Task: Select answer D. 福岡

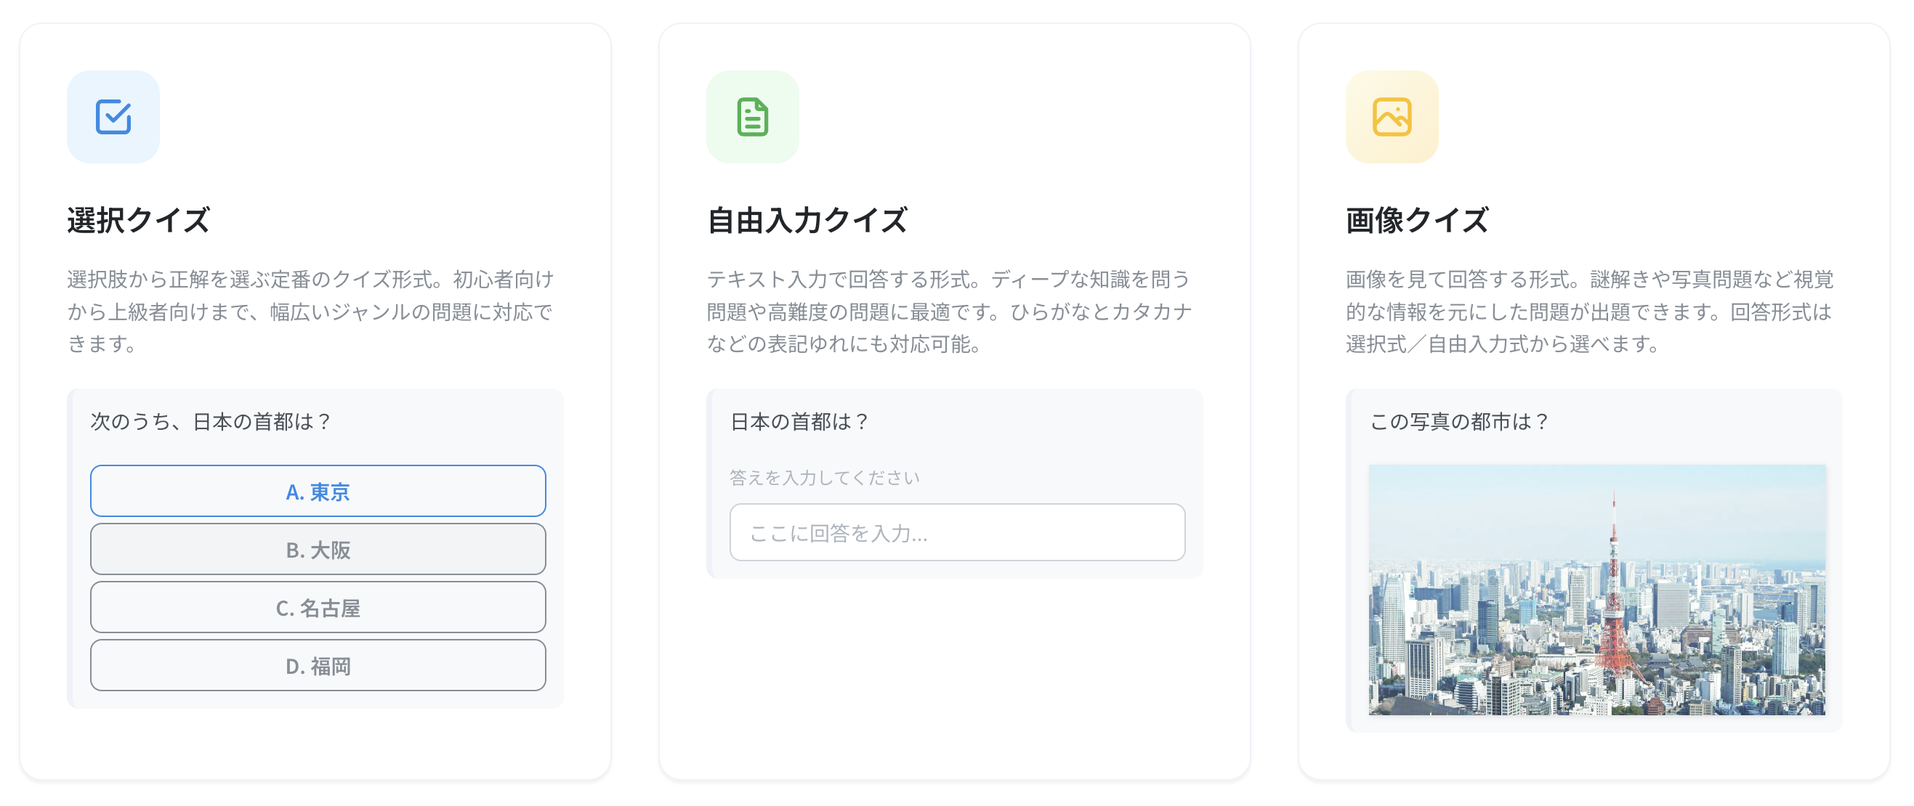Action: (x=318, y=665)
